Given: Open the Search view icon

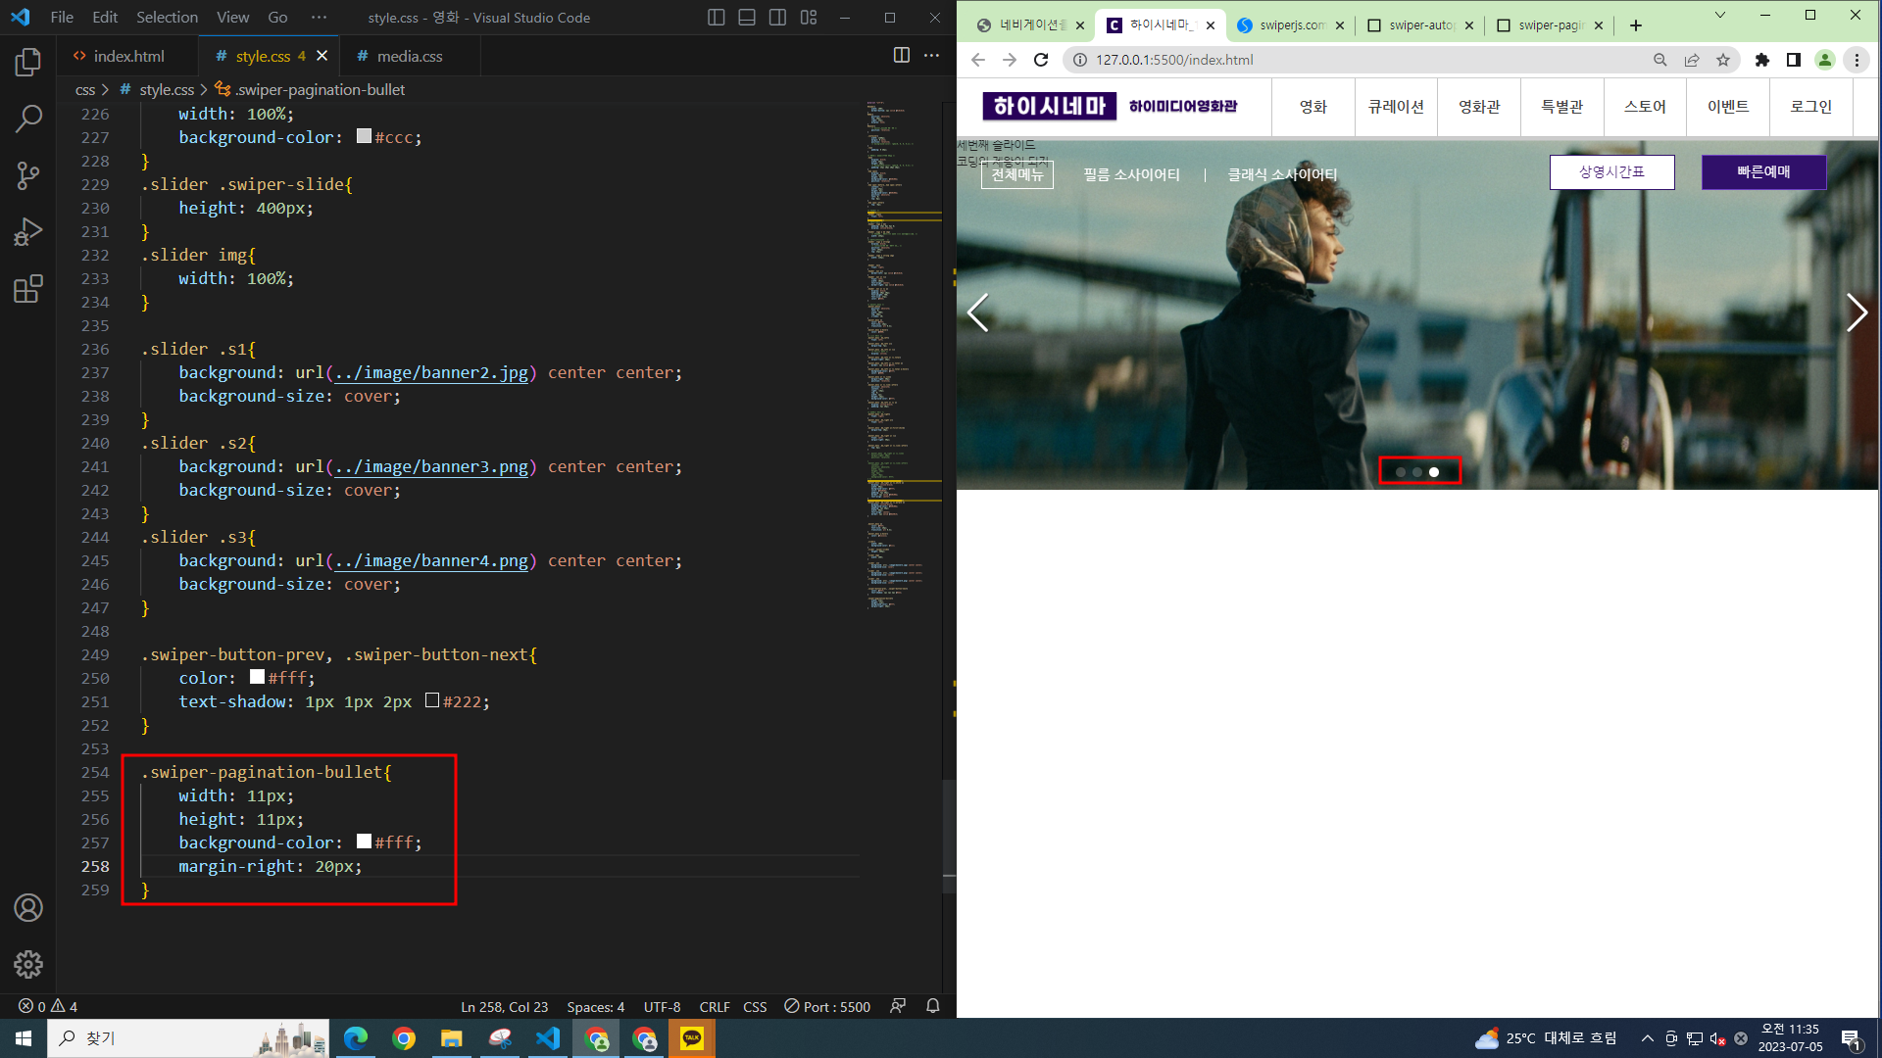Looking at the screenshot, I should point(28,120).
